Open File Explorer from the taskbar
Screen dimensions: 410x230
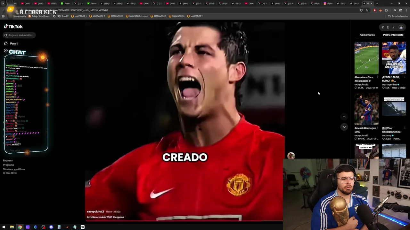[x=12, y=227]
